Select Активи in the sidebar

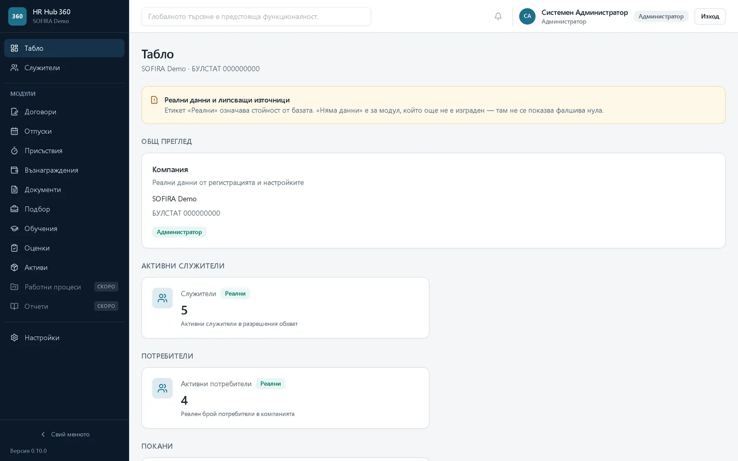pos(64,267)
